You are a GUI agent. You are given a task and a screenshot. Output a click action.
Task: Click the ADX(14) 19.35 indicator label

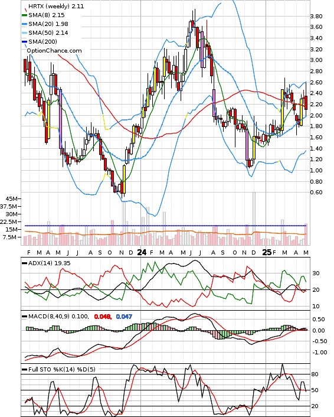49,263
